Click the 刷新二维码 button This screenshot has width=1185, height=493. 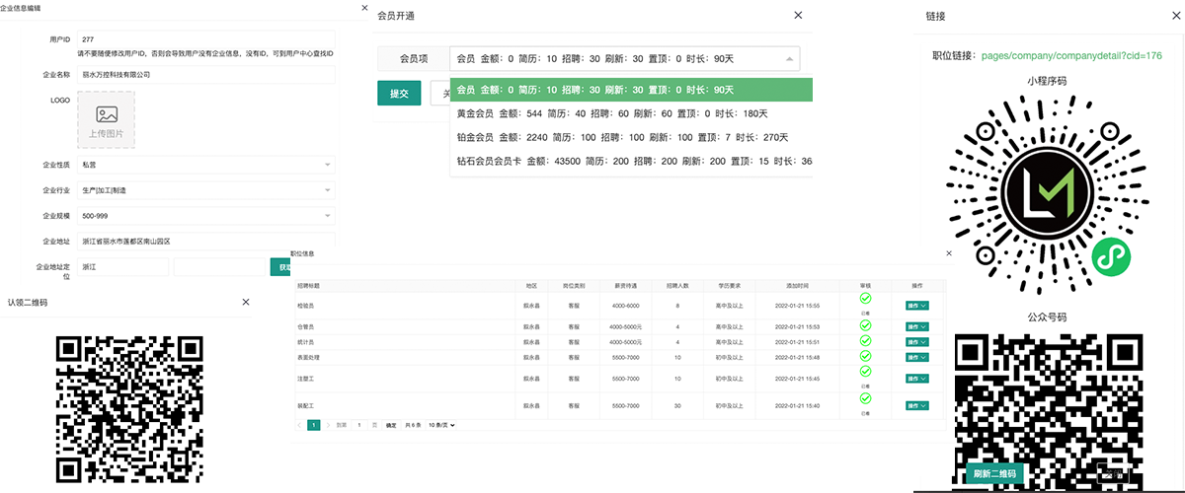click(x=995, y=474)
